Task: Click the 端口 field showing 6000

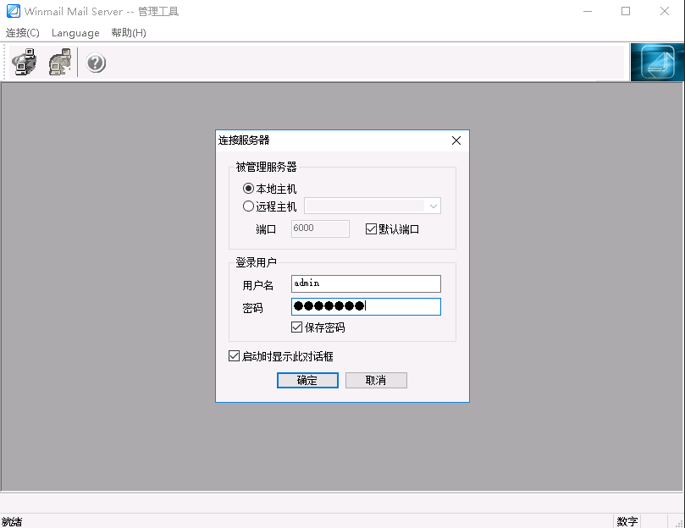Action: (320, 228)
